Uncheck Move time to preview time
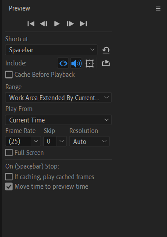 pyautogui.click(x=9, y=187)
